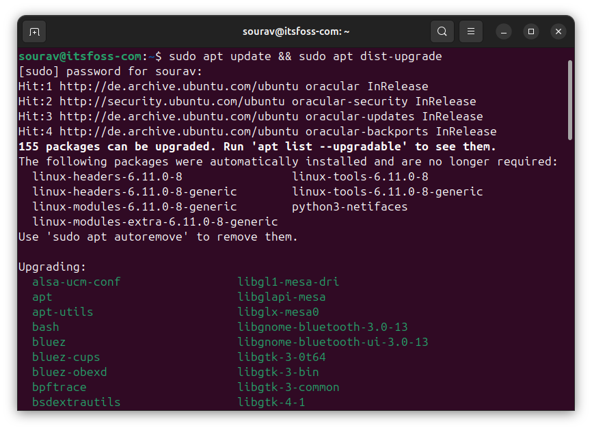Image resolution: width=592 pixels, height=430 pixels.
Task: Click the scrollbar track below the thumb
Action: click(569, 273)
